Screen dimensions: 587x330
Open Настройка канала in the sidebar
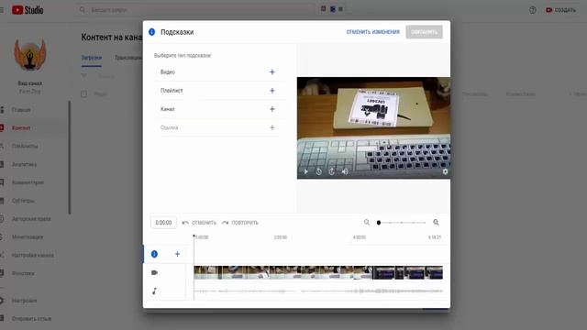point(33,255)
